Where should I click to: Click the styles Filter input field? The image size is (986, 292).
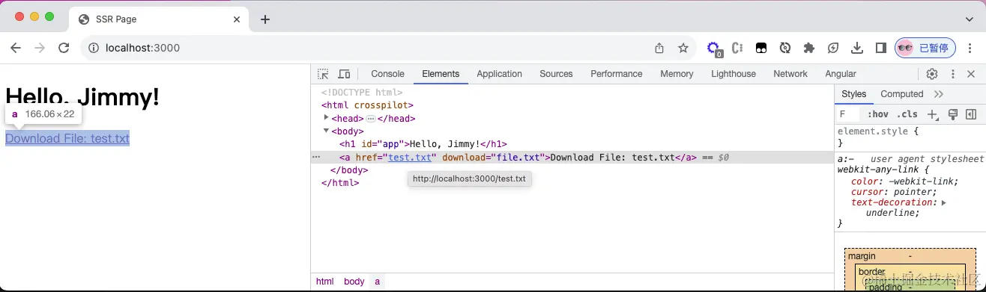click(848, 114)
